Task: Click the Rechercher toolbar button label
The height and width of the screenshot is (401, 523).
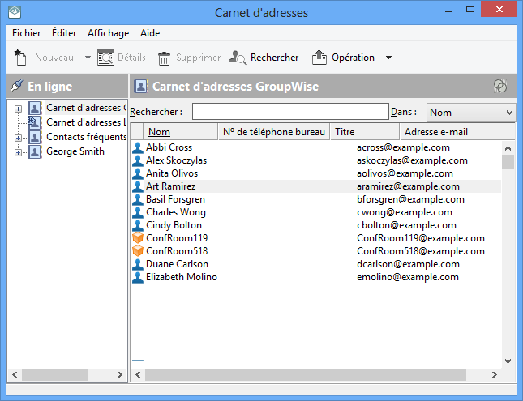Action: click(275, 58)
